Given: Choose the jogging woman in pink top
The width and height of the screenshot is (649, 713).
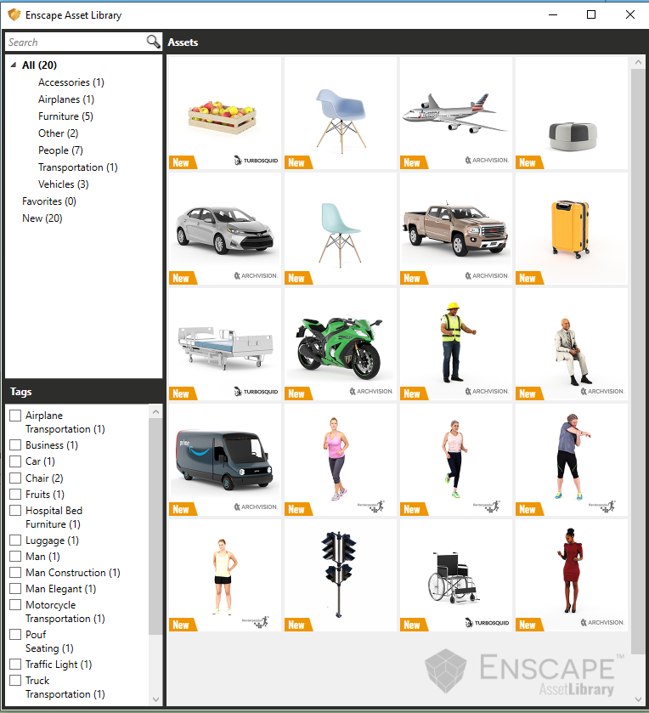Looking at the screenshot, I should coord(341,459).
